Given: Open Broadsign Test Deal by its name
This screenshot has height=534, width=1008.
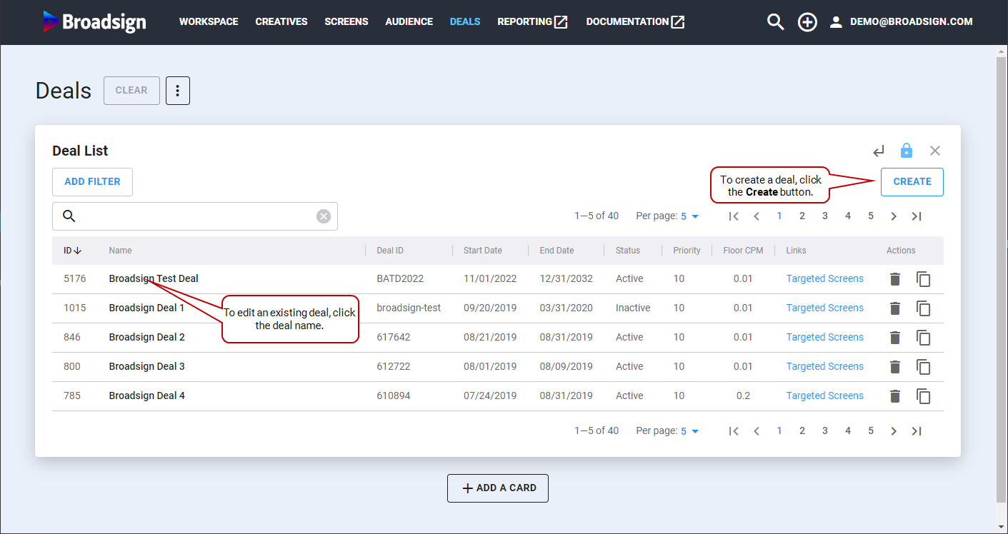Looking at the screenshot, I should (x=154, y=278).
